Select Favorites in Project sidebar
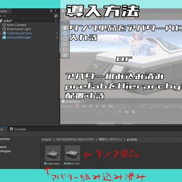Screen dimensions: 182x182 (5, 139)
